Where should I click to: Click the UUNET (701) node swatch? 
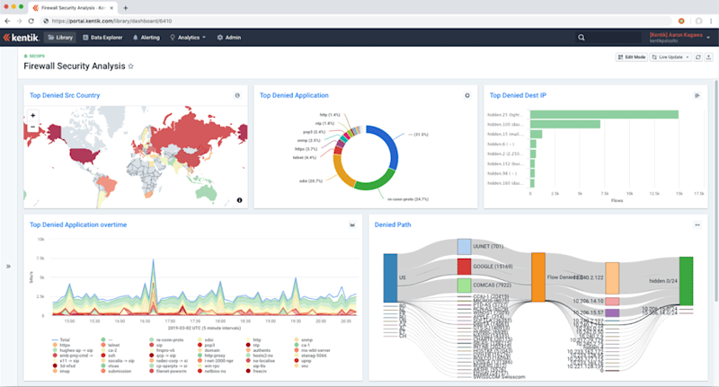click(x=464, y=246)
